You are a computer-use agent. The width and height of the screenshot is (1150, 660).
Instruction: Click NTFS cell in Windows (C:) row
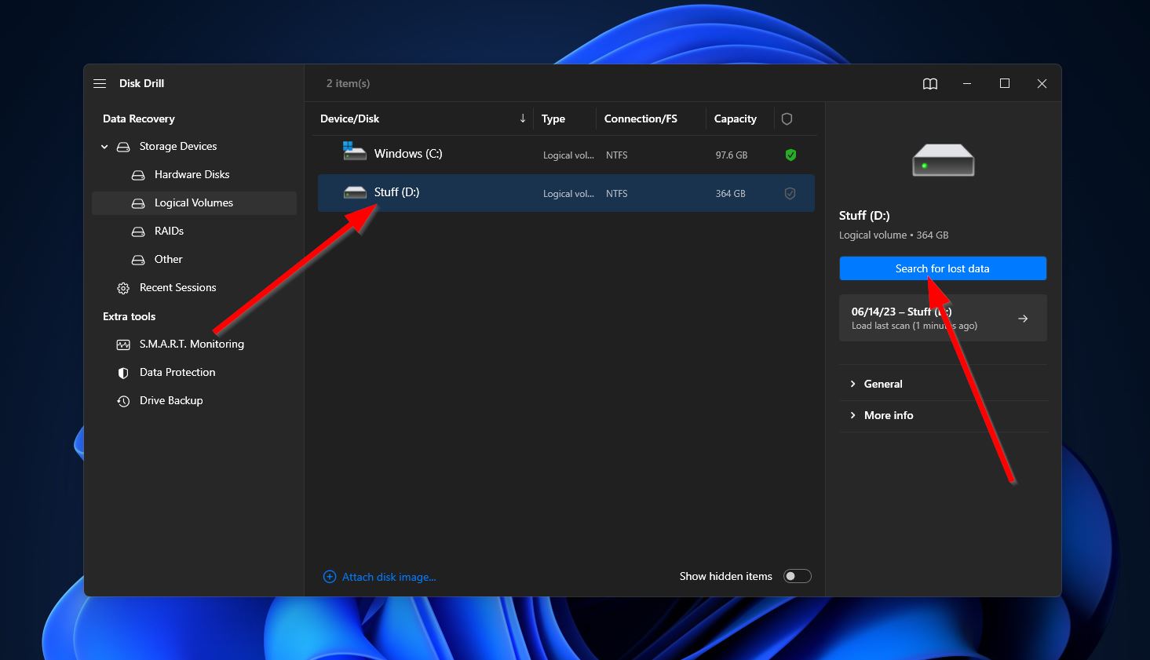(x=617, y=155)
